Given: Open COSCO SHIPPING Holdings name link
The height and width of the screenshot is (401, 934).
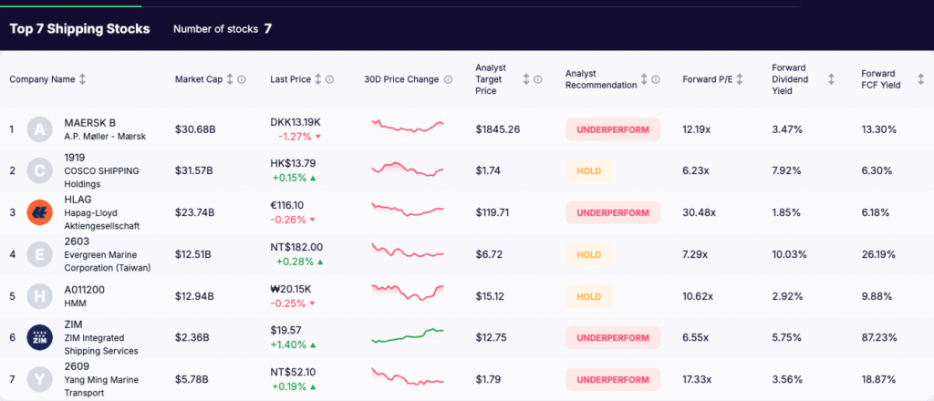Looking at the screenshot, I should [101, 170].
